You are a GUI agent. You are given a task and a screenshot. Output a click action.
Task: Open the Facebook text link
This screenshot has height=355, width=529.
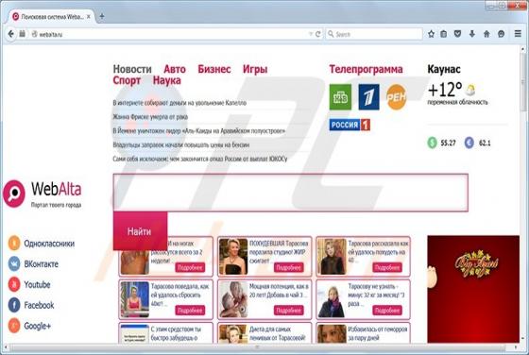39,305
